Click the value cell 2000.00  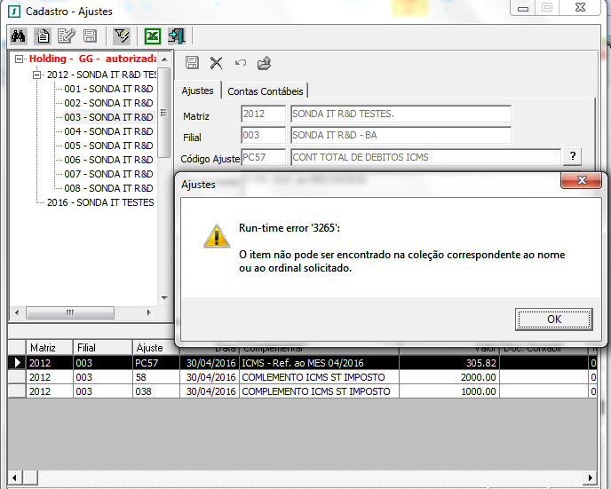click(x=449, y=377)
